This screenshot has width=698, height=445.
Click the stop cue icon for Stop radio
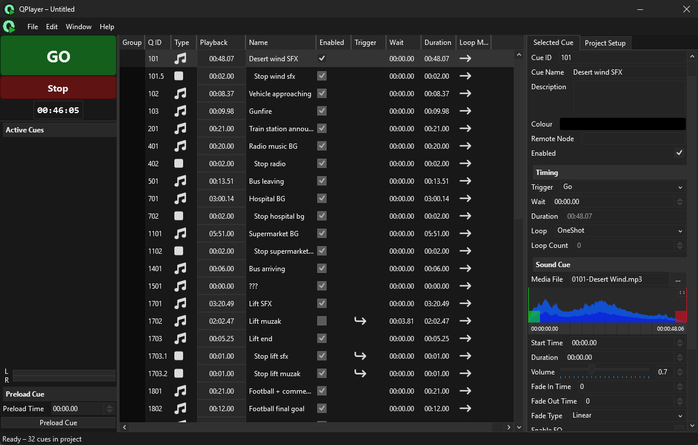[179, 163]
